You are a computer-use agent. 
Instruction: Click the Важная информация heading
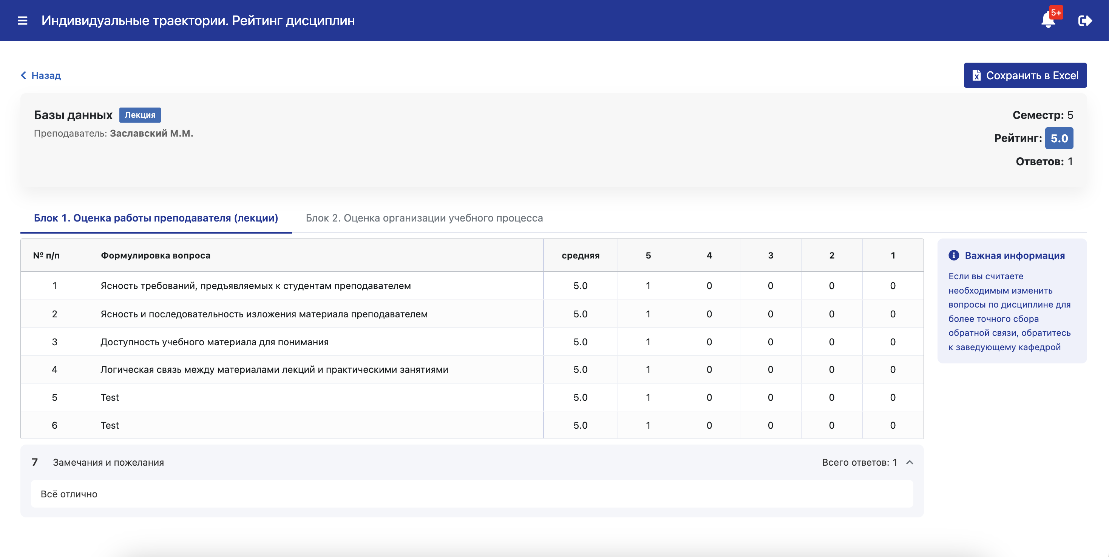pos(1015,255)
